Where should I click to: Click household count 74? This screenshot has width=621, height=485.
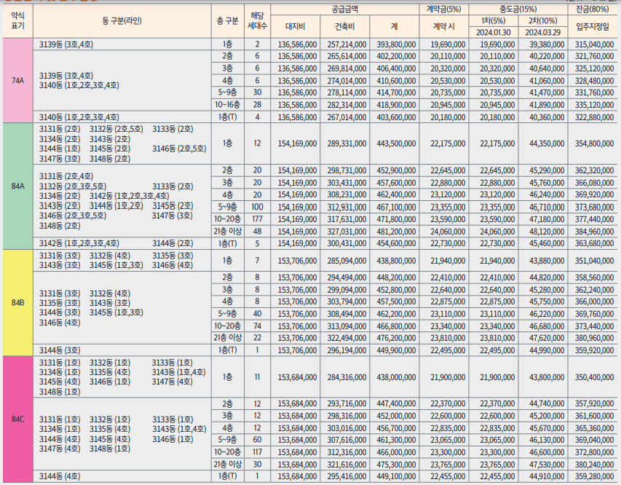257,326
